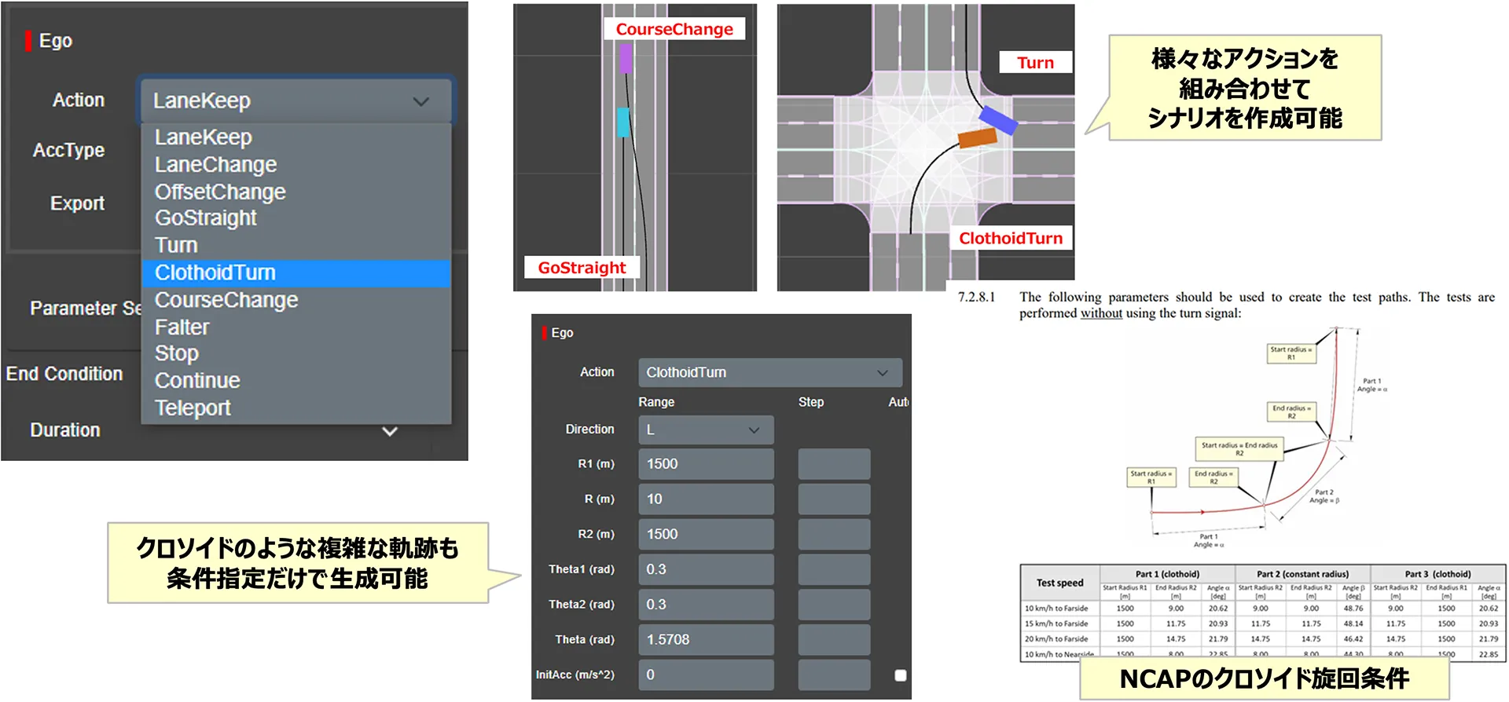Open the LaneKeep Action dropdown
1509x702 pixels.
pos(295,101)
